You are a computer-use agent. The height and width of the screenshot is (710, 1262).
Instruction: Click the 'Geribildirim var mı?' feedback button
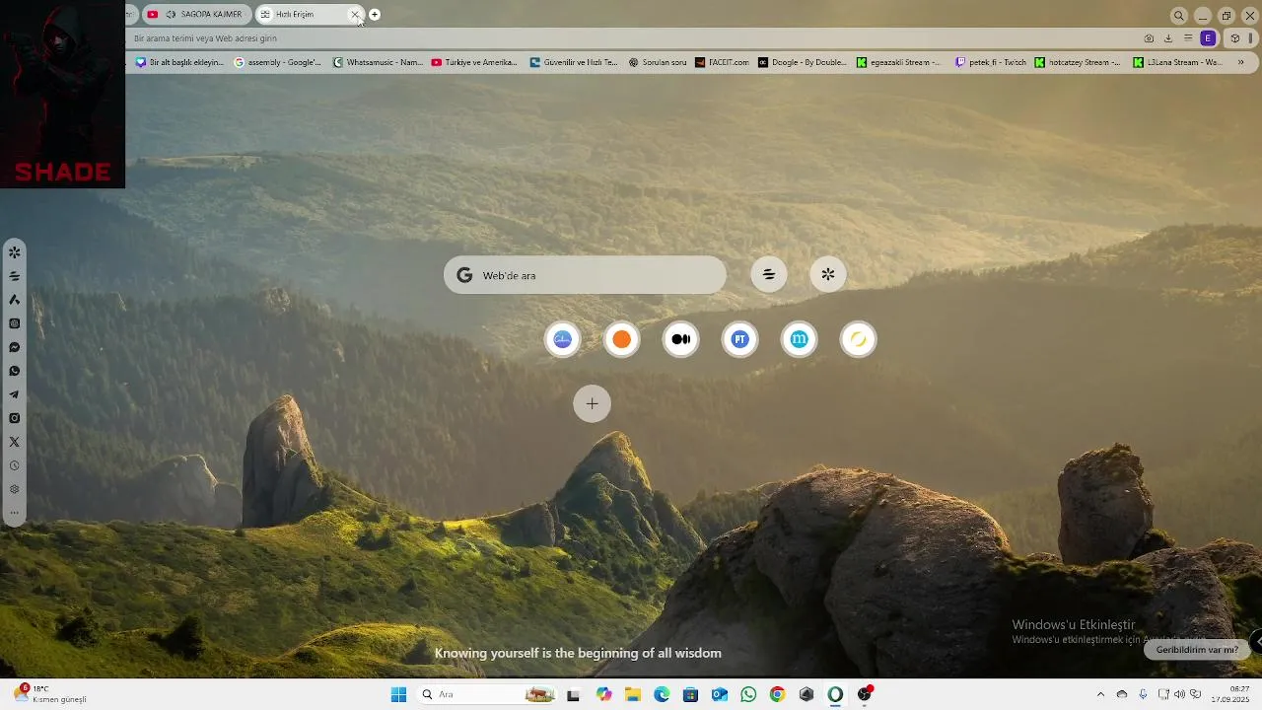(1197, 650)
